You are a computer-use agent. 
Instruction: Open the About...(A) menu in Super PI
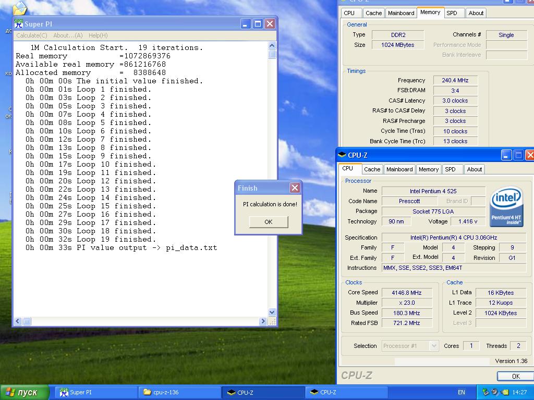click(x=68, y=35)
